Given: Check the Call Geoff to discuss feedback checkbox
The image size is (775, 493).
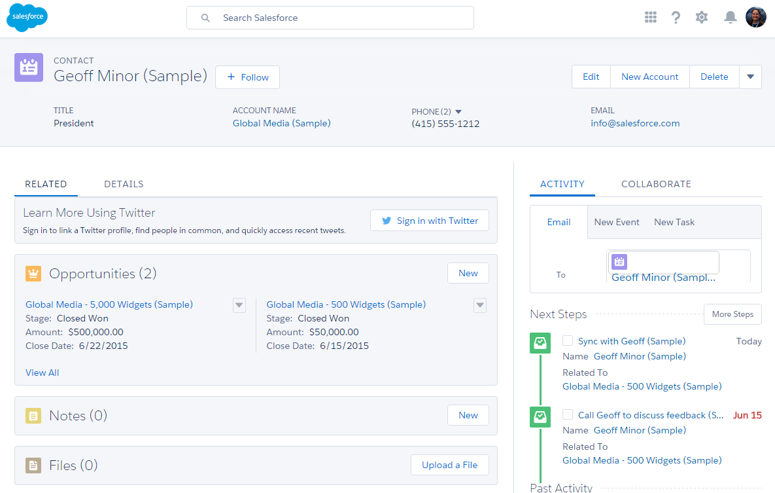Looking at the screenshot, I should click(x=568, y=414).
